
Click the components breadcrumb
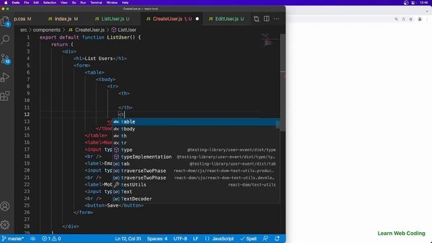click(47, 30)
